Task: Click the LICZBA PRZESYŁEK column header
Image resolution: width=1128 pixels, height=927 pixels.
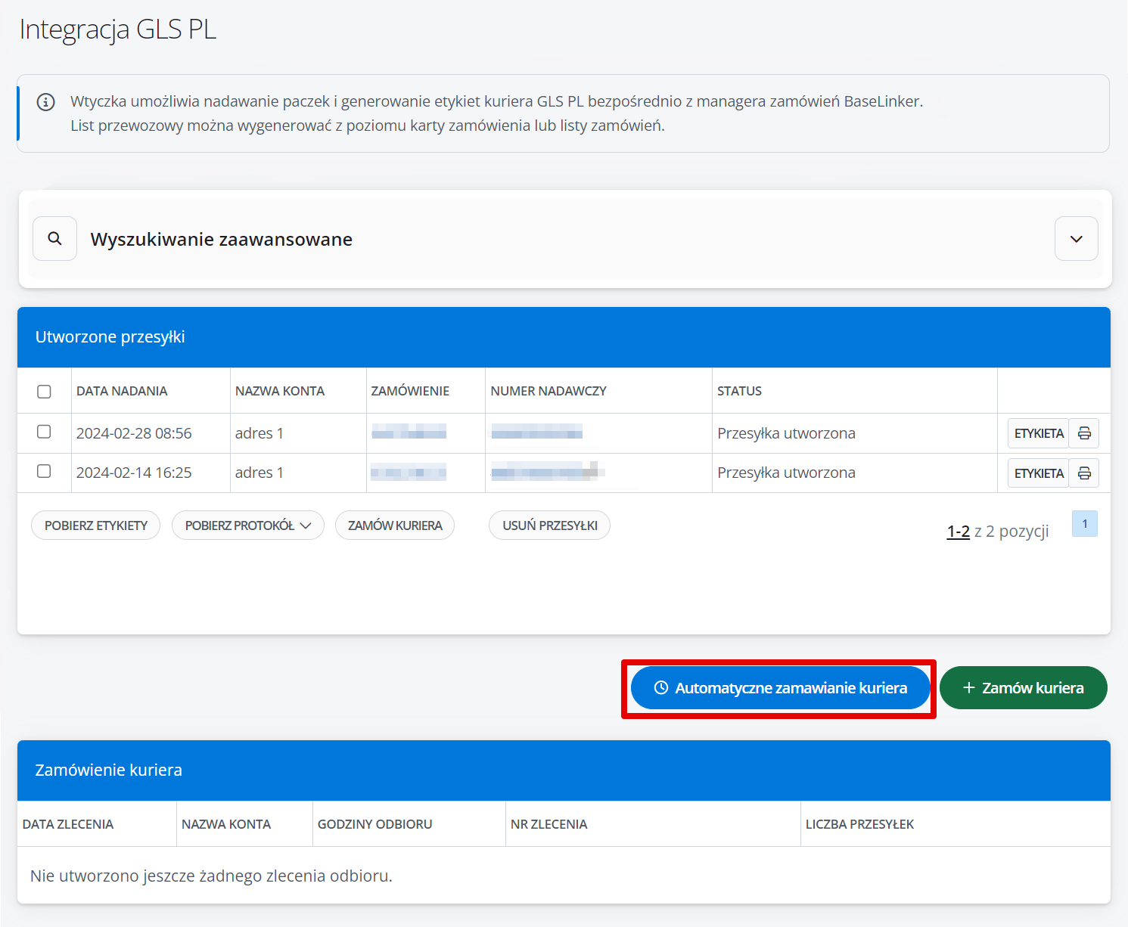Action: [859, 824]
